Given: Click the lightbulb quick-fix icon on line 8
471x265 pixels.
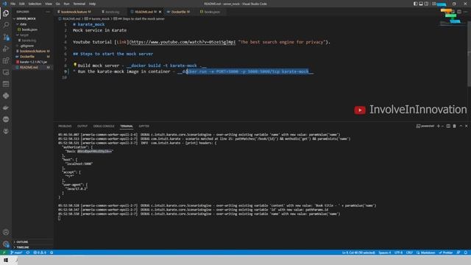Looking at the screenshot, I should (x=75, y=65).
